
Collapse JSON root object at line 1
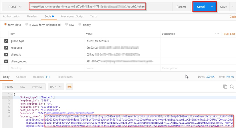[x=11, y=94]
